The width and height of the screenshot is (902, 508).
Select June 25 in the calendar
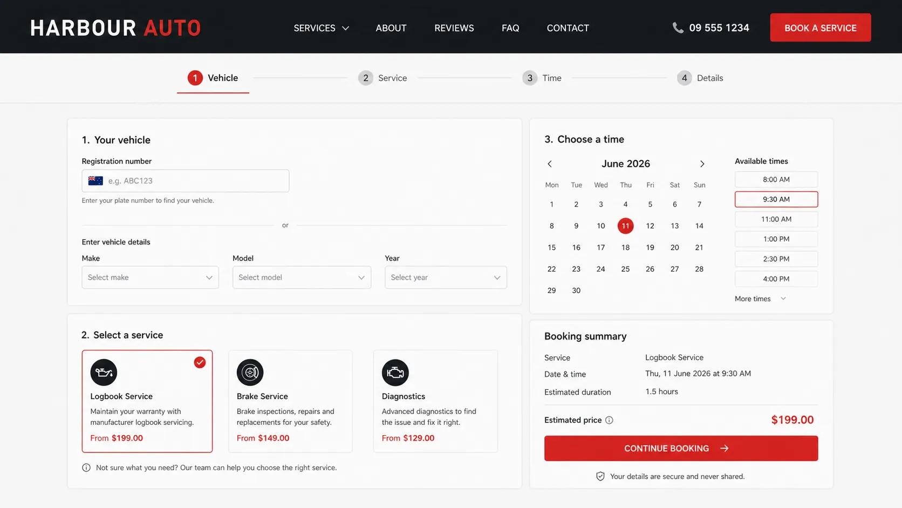click(625, 269)
